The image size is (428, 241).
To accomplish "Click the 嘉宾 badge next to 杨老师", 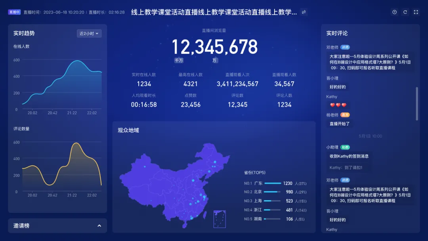I will 345,115.
